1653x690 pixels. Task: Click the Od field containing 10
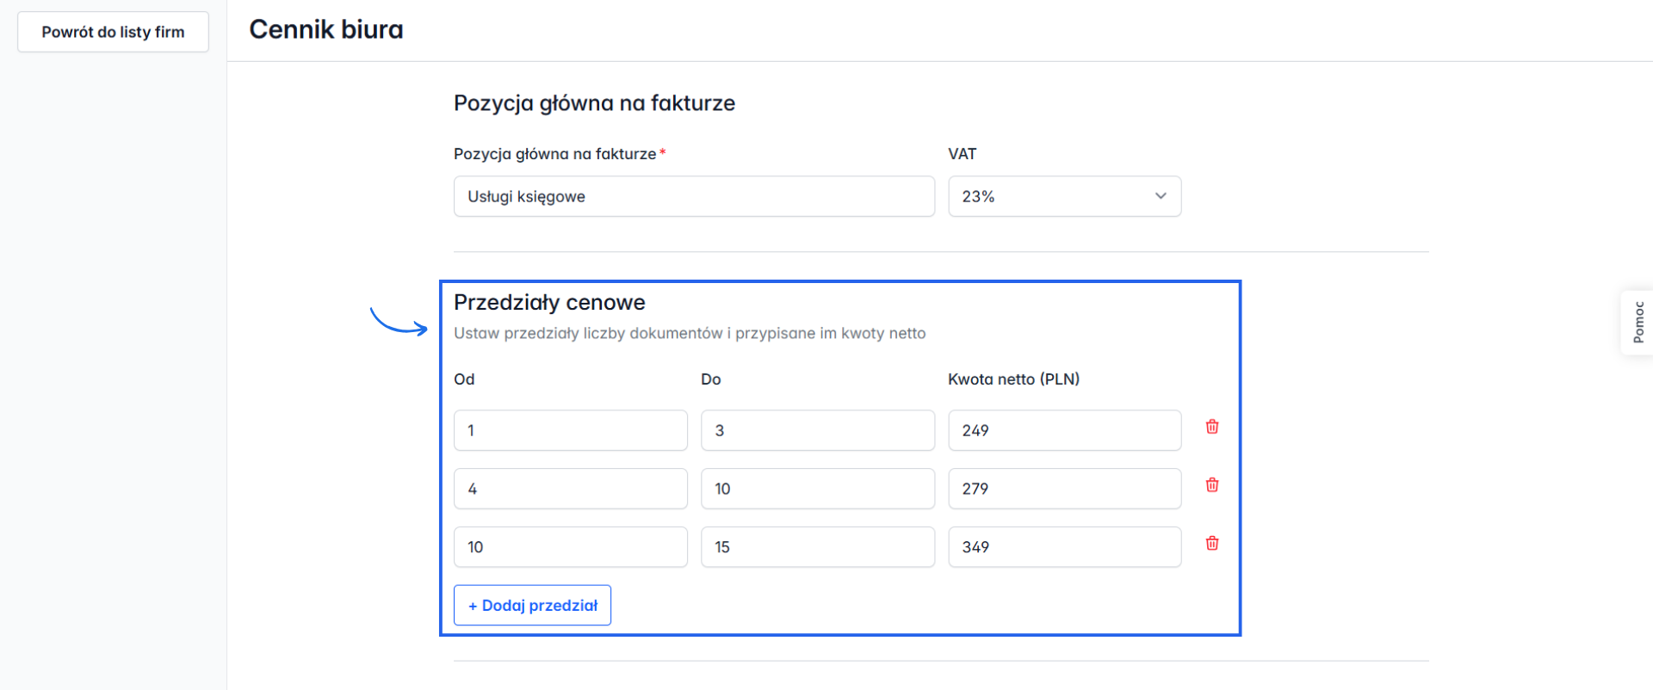coord(570,547)
